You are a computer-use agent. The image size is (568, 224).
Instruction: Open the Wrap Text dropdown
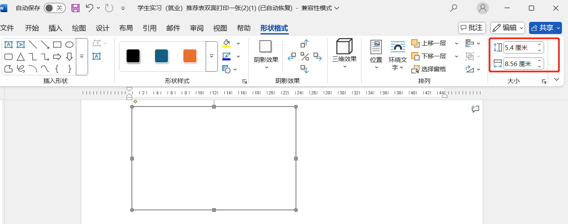pos(398,55)
